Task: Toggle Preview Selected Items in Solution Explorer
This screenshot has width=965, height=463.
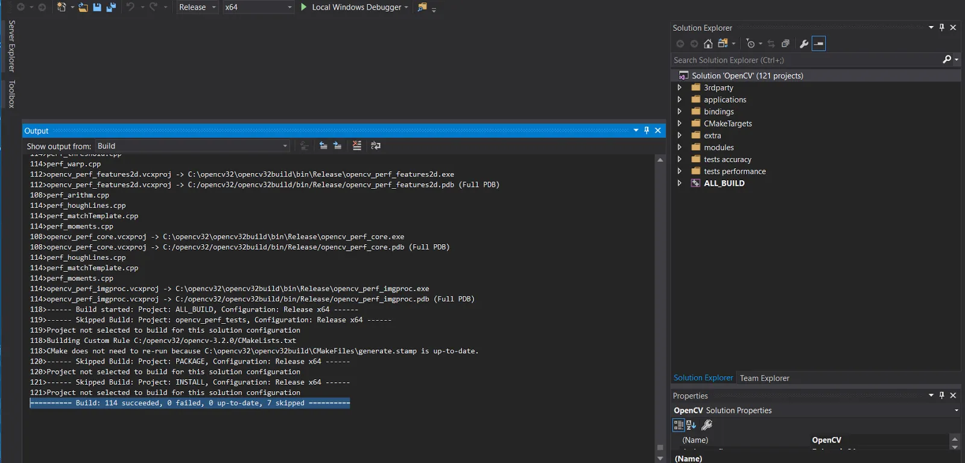Action: pyautogui.click(x=818, y=43)
